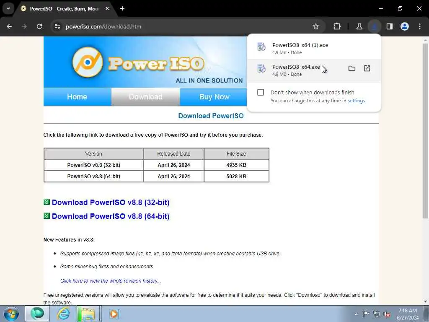Open the Chrome profile avatar

pos(405,26)
